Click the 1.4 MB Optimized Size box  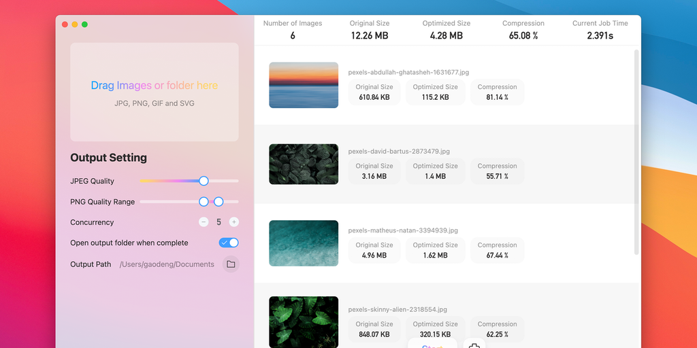click(x=435, y=171)
